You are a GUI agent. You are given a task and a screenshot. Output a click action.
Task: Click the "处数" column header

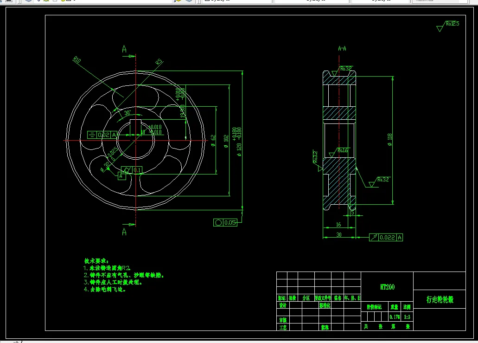click(x=293, y=298)
